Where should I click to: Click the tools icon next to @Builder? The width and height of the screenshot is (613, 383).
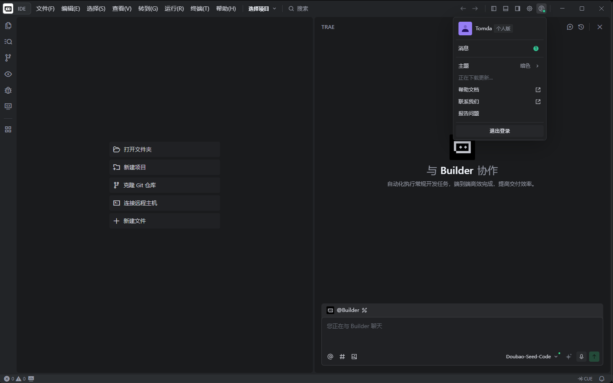(x=364, y=310)
